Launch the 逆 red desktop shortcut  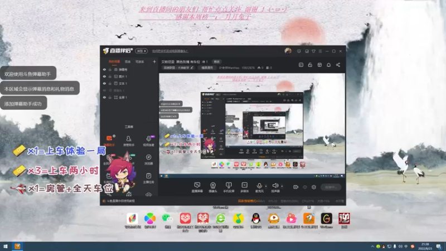coord(344,220)
